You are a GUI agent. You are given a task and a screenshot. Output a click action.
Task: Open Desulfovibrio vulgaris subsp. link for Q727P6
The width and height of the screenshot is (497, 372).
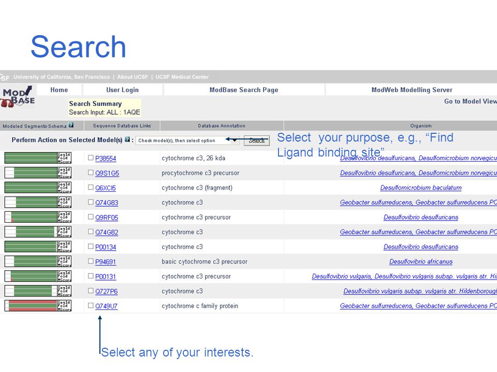point(420,291)
